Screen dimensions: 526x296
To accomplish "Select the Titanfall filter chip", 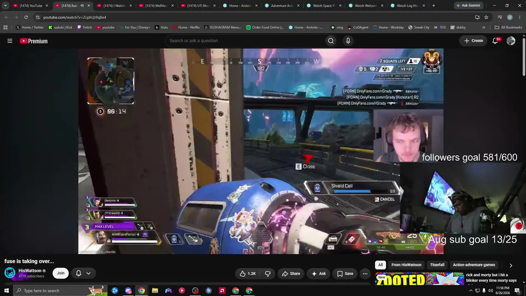I will (437, 265).
